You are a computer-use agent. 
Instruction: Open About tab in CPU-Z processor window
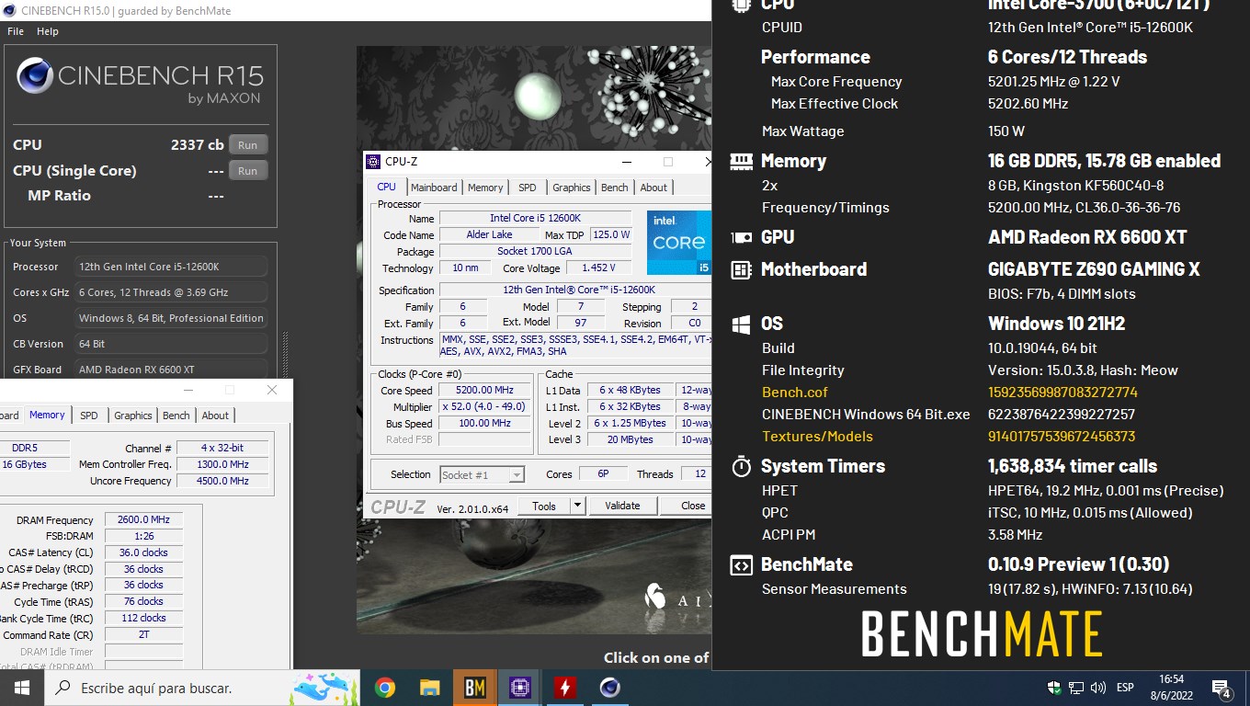pyautogui.click(x=654, y=188)
